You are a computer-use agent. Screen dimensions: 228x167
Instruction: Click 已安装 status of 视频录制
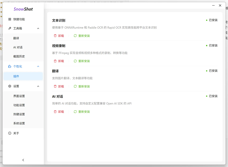(212, 46)
